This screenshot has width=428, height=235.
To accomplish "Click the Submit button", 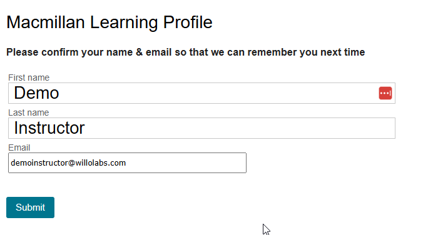I will click(x=30, y=207).
